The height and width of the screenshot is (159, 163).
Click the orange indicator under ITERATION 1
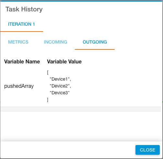[22, 32]
